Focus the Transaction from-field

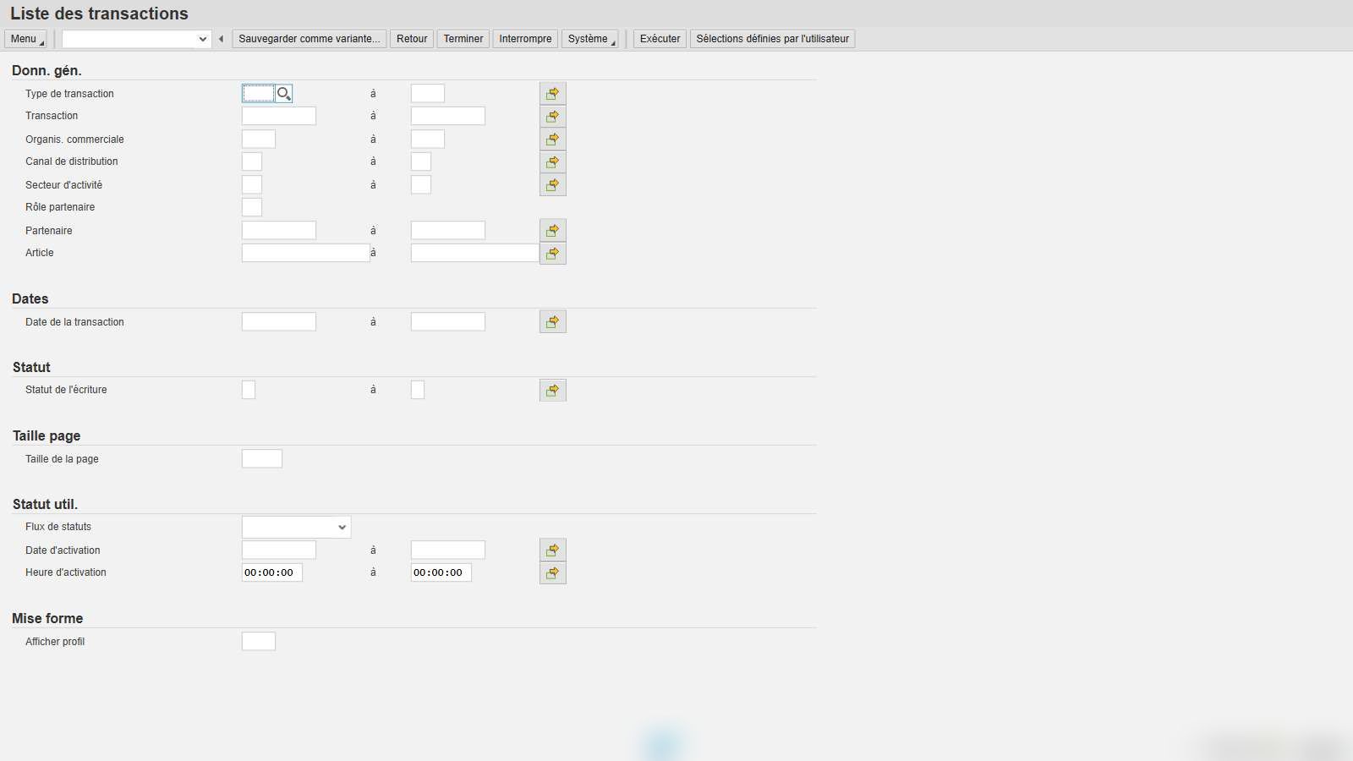pyautogui.click(x=279, y=116)
